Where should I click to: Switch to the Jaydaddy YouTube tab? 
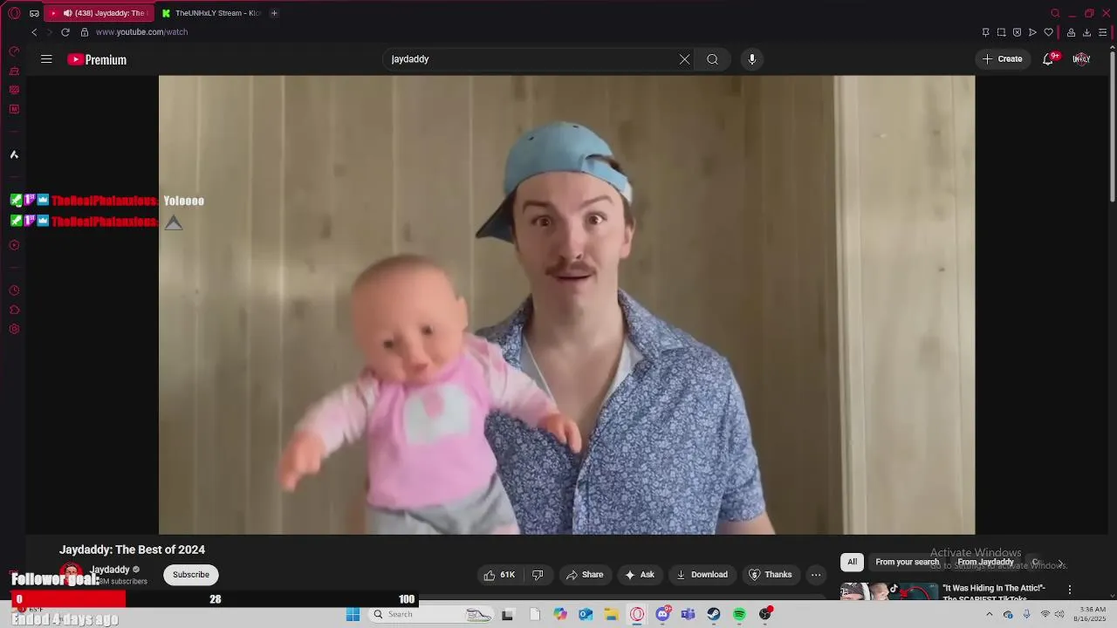point(98,13)
